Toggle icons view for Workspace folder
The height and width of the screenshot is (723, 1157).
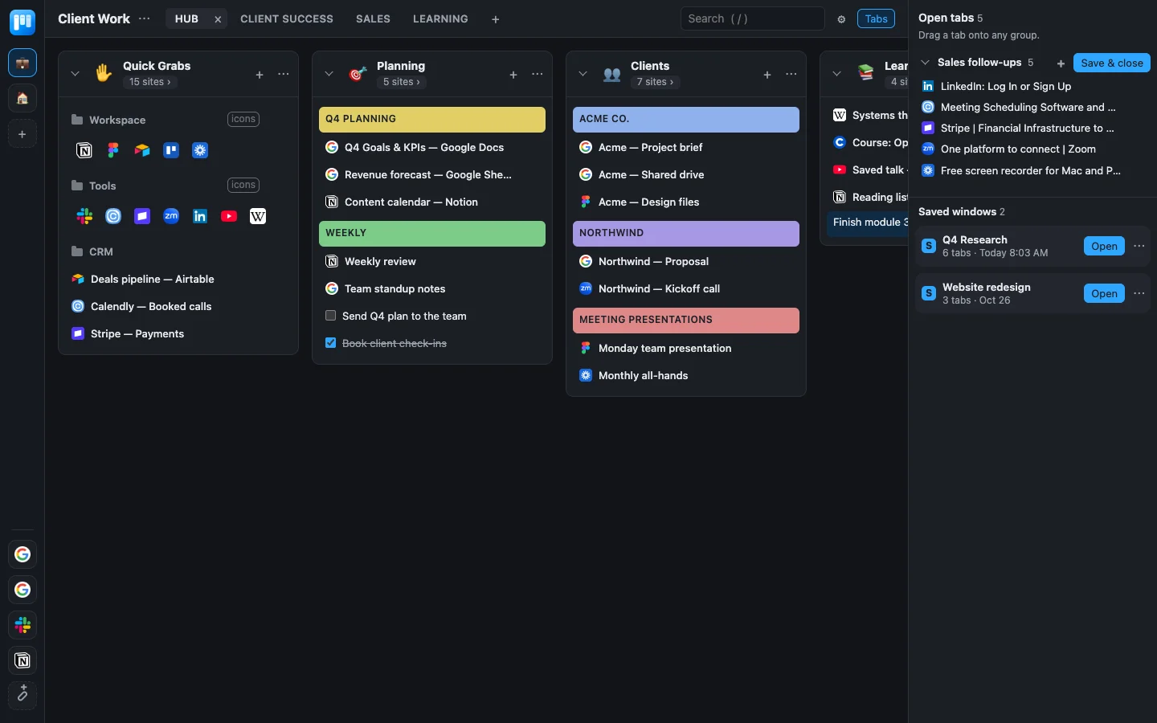point(243,119)
